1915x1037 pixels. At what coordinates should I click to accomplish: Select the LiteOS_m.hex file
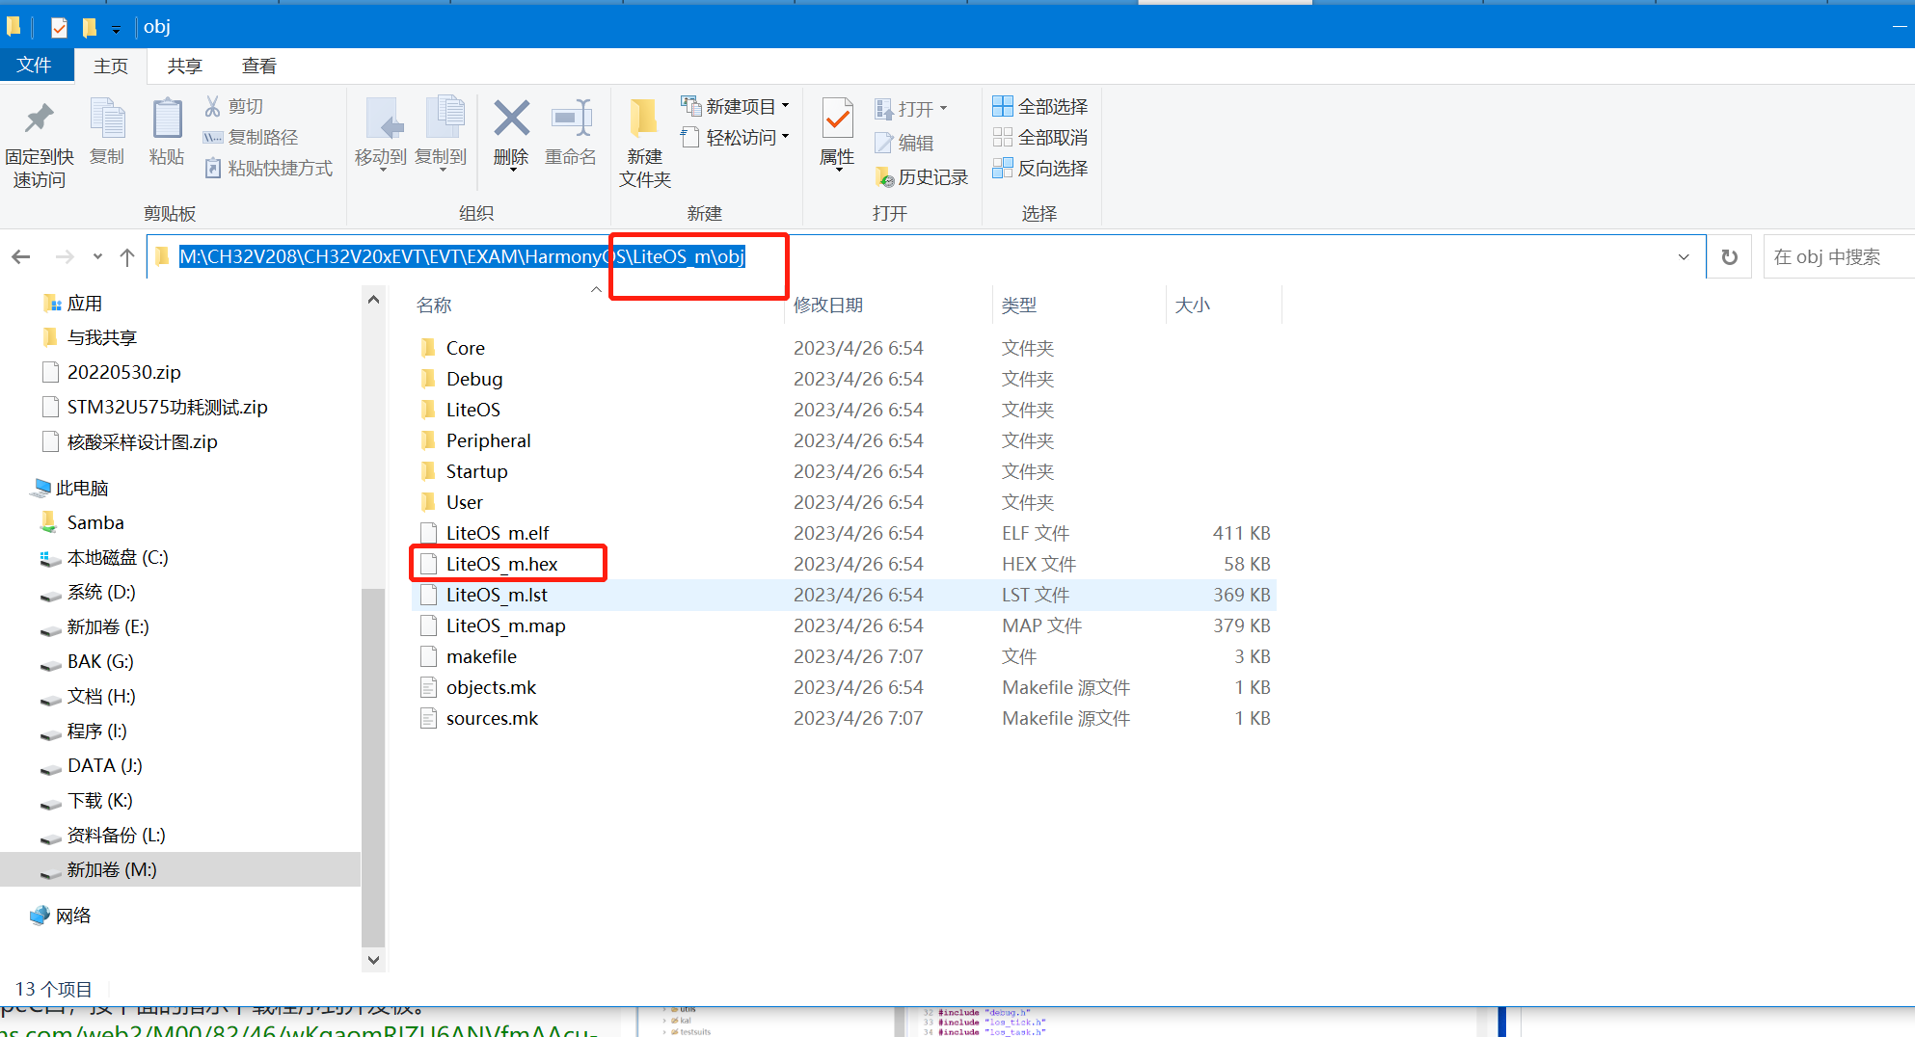tap(501, 564)
